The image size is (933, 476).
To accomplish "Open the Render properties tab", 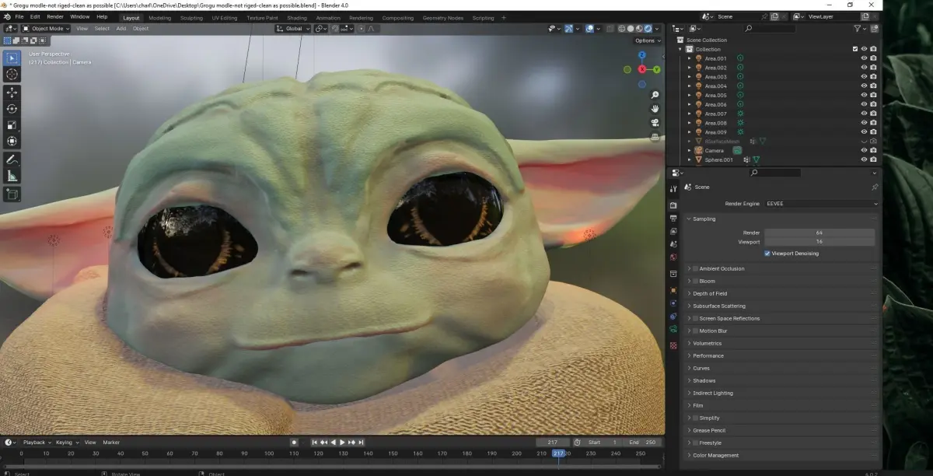I will point(673,205).
